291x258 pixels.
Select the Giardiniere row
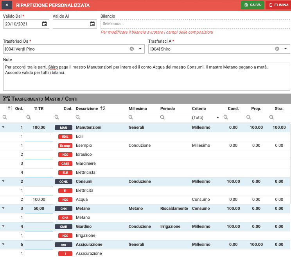click(x=145, y=164)
